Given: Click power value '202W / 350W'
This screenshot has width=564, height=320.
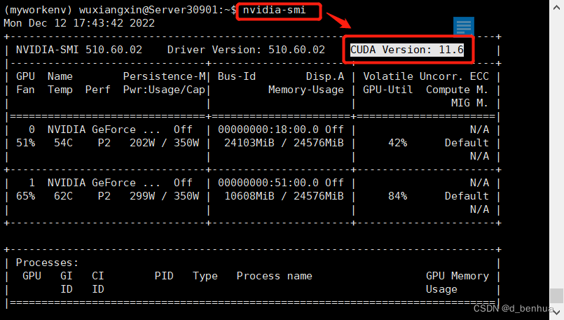Looking at the screenshot, I should click(x=164, y=143).
